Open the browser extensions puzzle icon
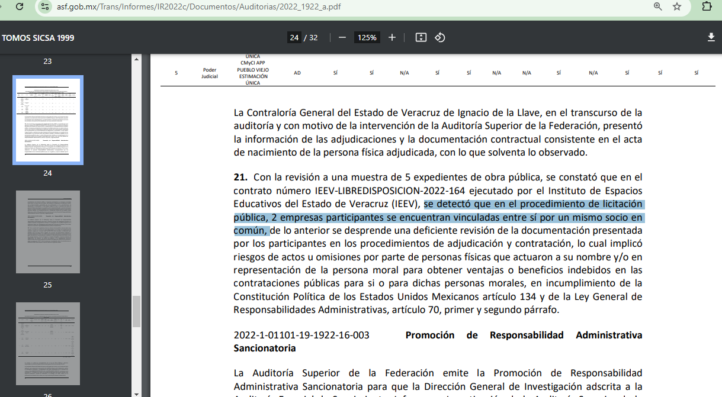This screenshot has width=722, height=397. pyautogui.click(x=707, y=7)
